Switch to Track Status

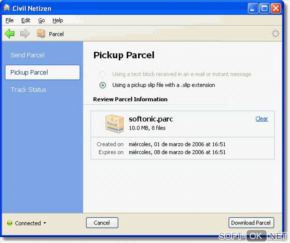click(x=28, y=89)
